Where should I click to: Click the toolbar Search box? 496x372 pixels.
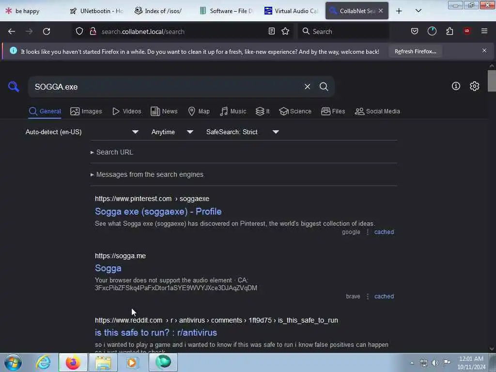pyautogui.click(x=343, y=31)
